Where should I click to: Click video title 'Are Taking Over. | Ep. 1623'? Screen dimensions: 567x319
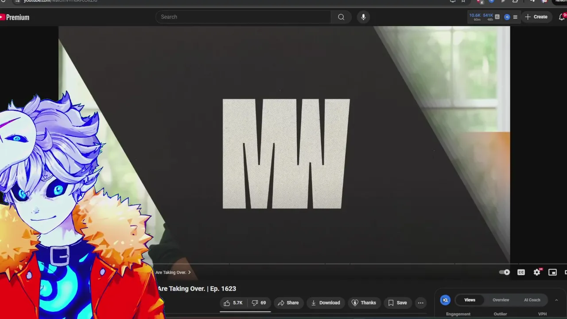pyautogui.click(x=197, y=288)
